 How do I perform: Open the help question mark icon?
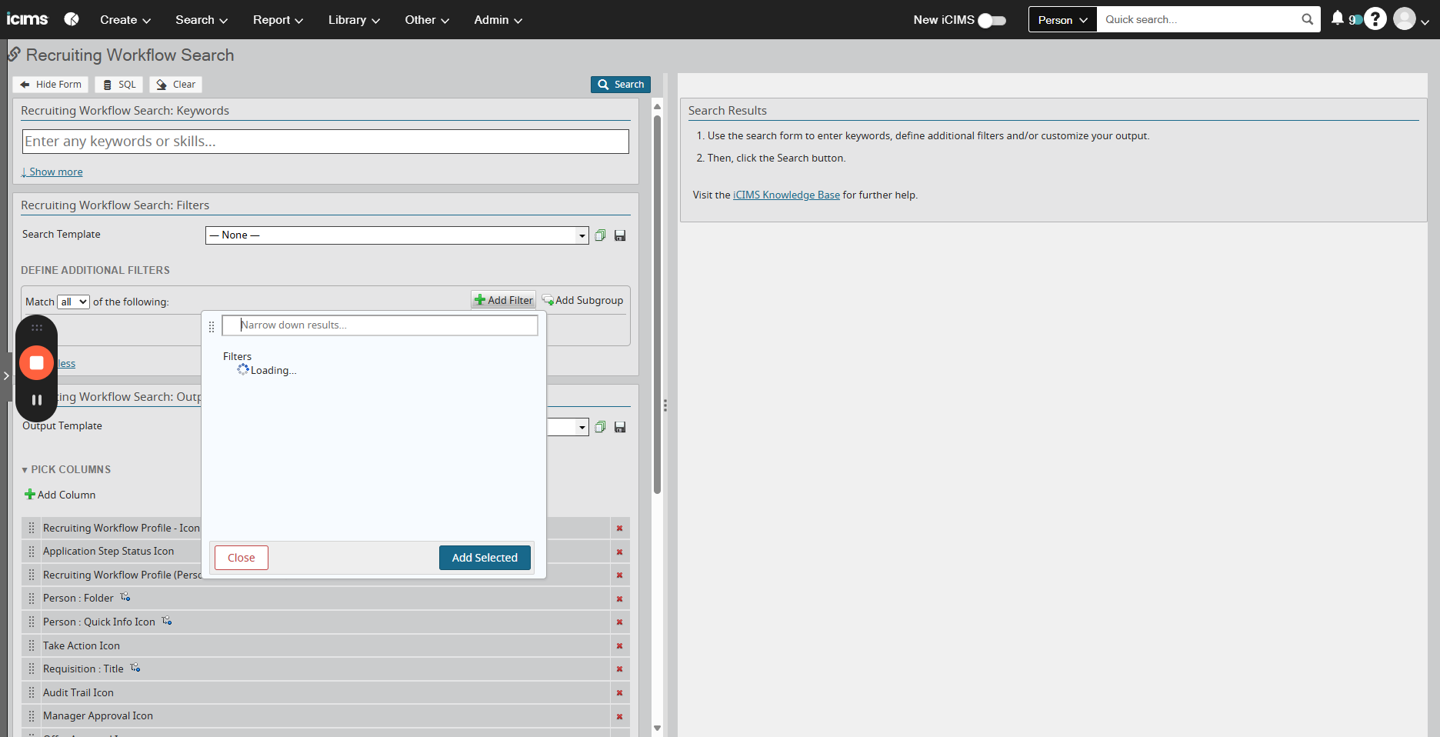pyautogui.click(x=1375, y=19)
